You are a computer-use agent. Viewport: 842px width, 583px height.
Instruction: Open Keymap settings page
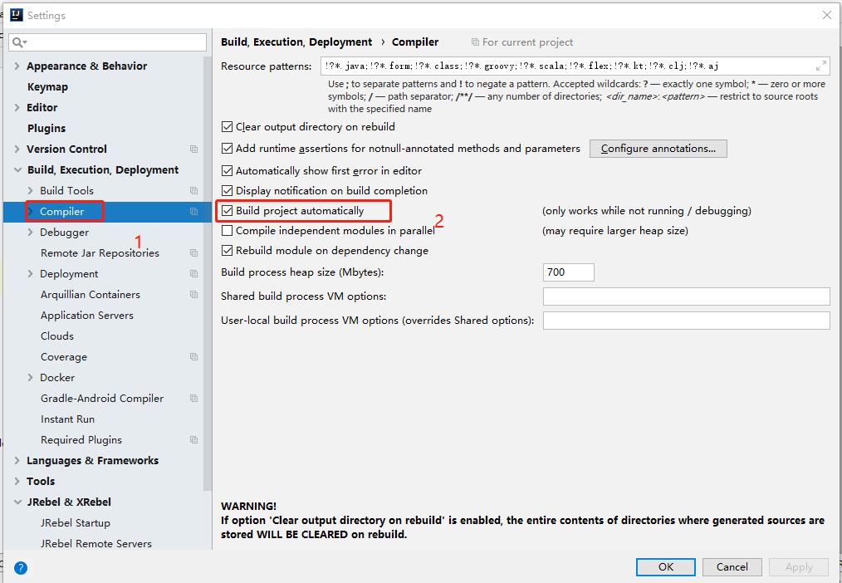click(x=48, y=87)
